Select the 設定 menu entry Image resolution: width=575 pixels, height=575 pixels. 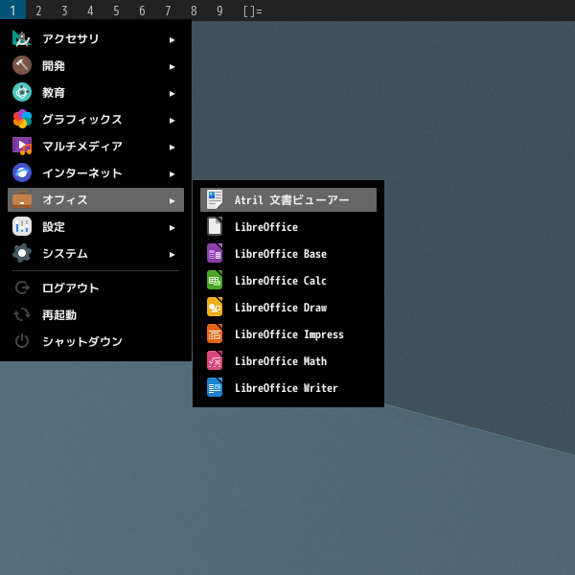click(96, 226)
